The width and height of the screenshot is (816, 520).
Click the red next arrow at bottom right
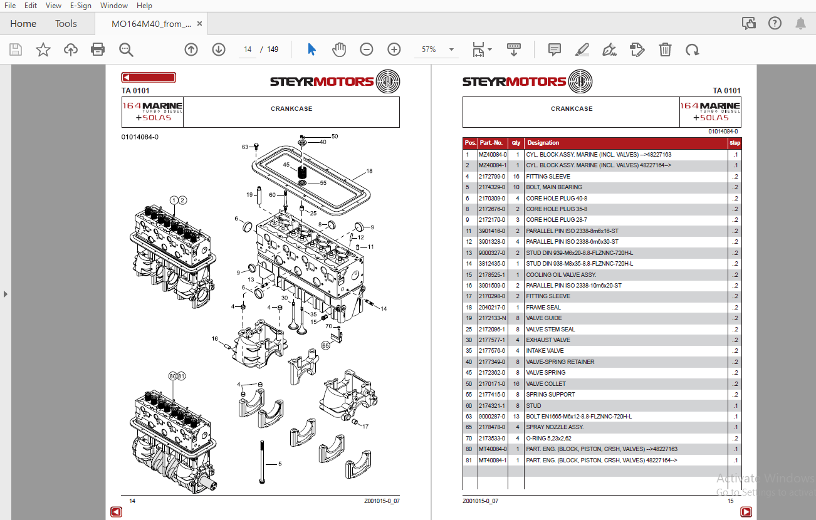746,512
